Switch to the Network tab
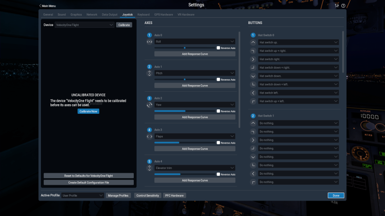 92,15
